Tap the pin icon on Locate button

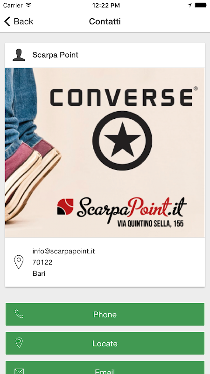19,343
